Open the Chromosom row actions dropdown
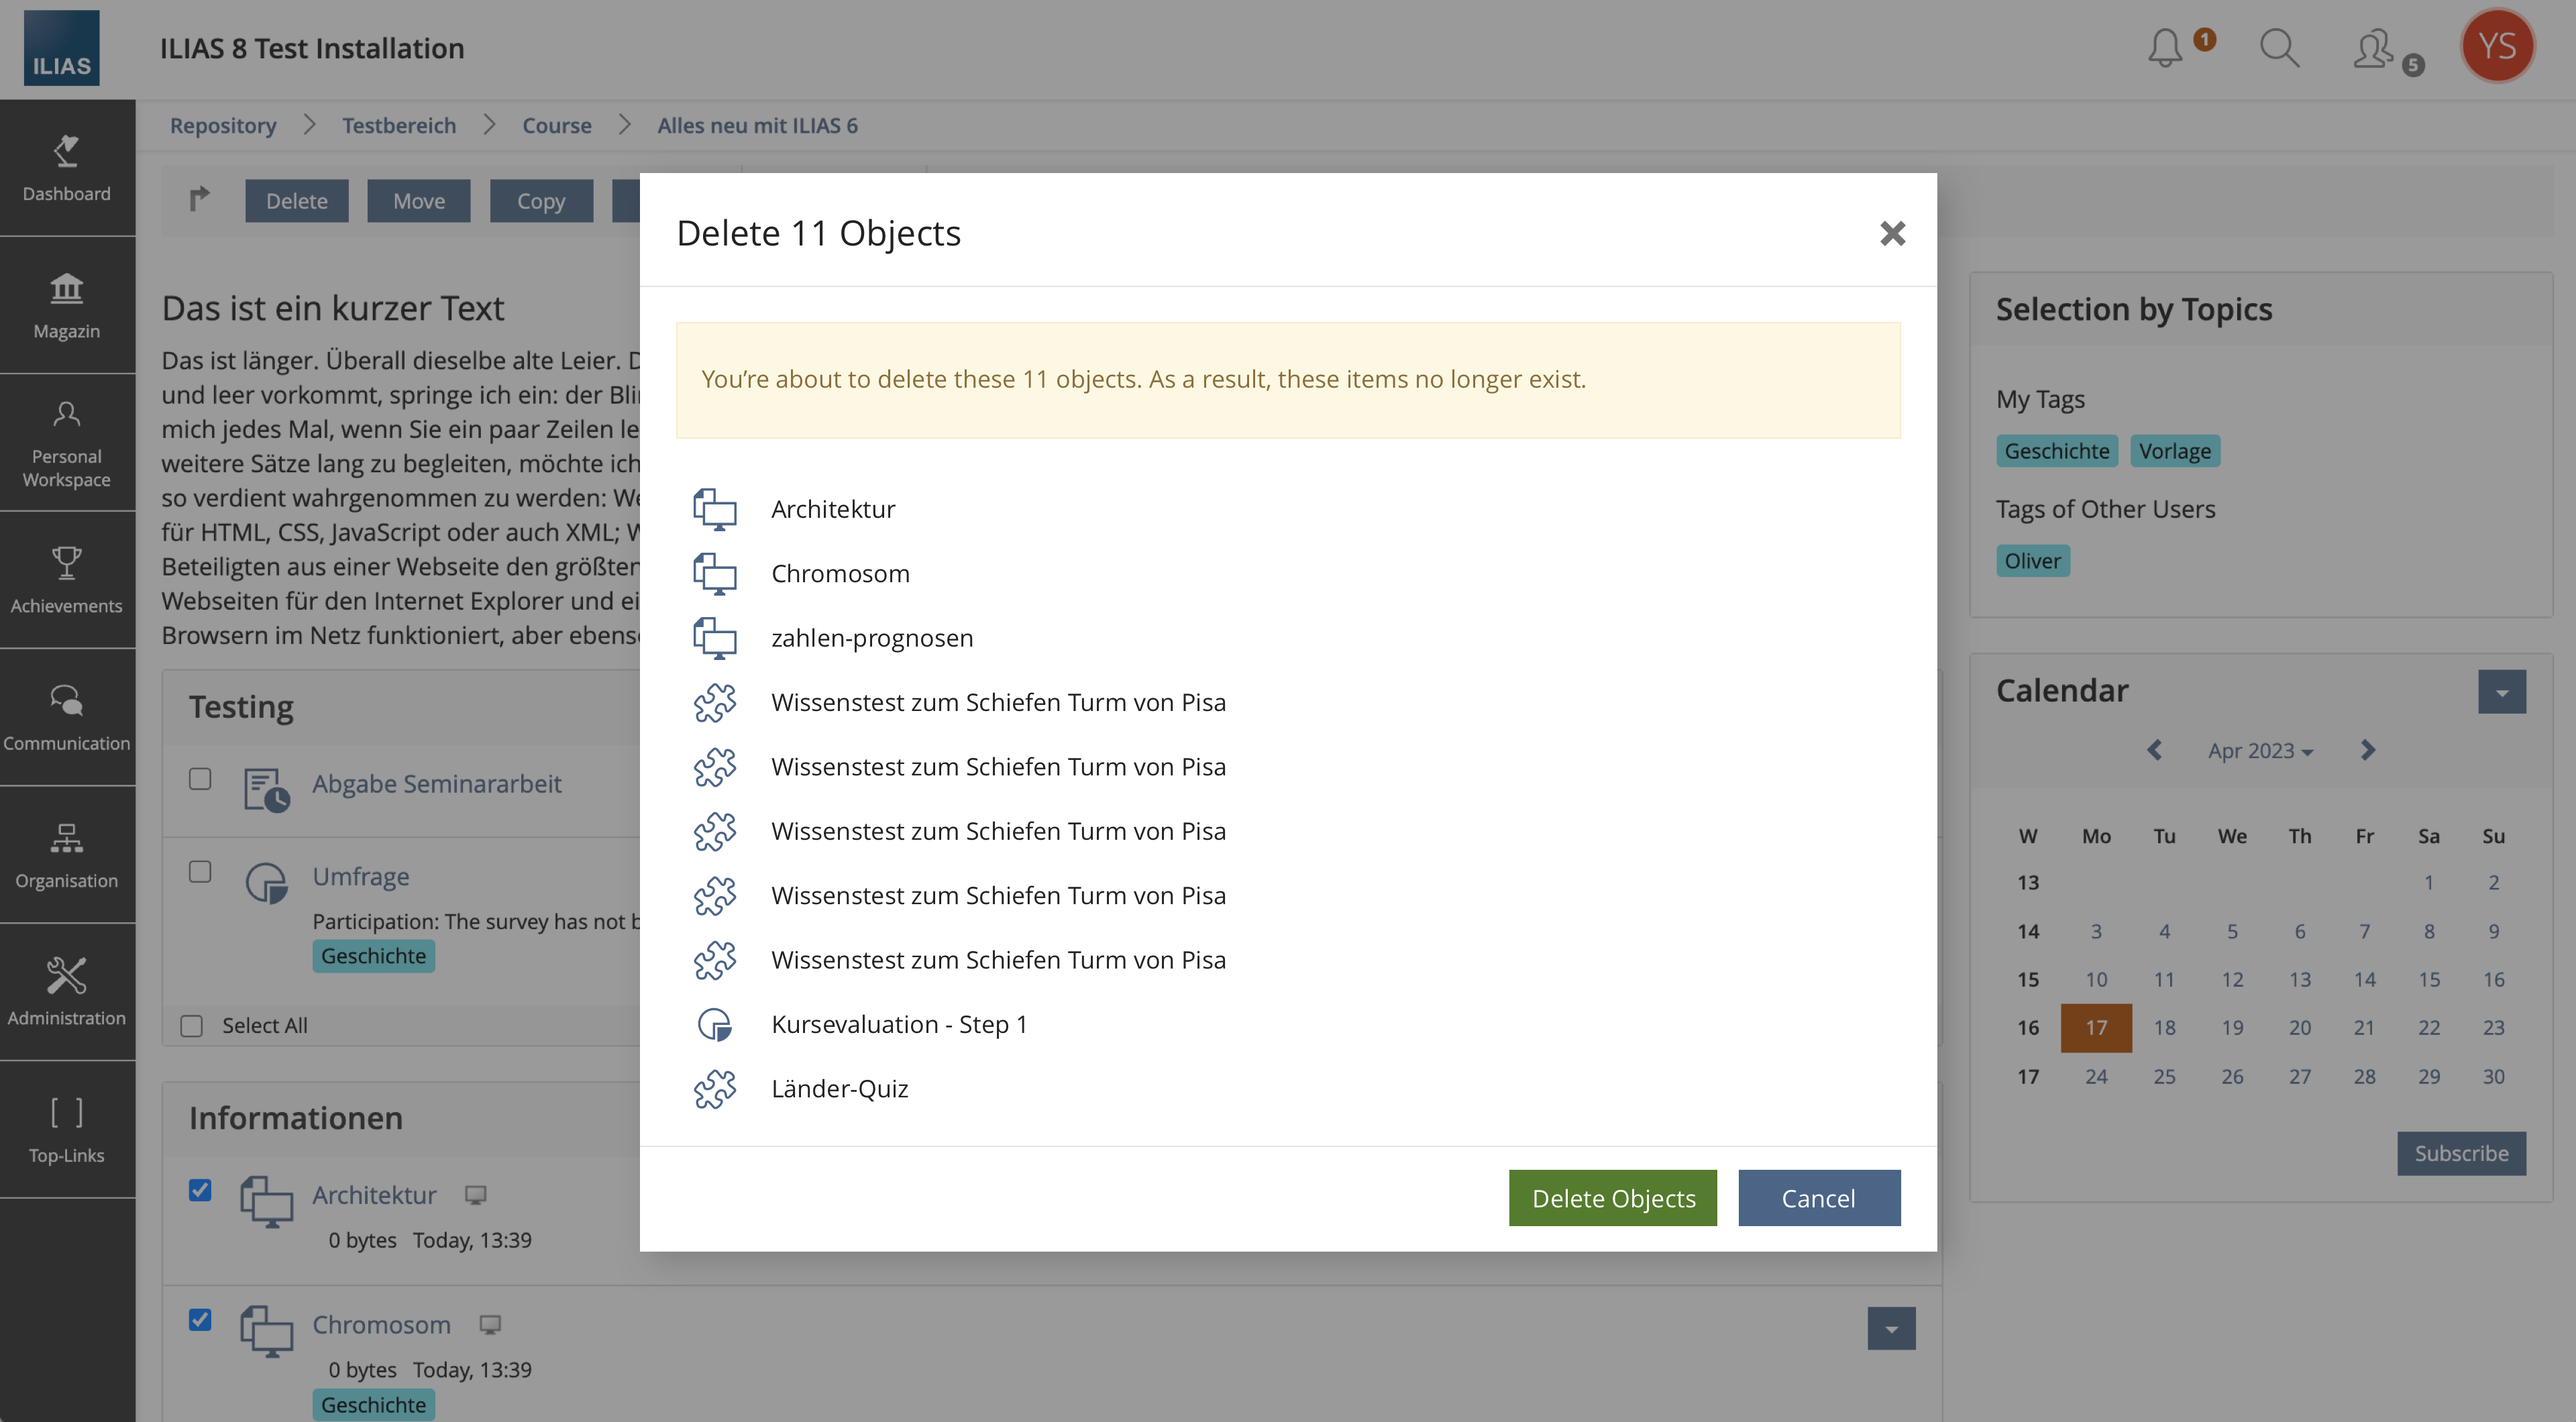This screenshot has height=1422, width=2576. (1891, 1329)
